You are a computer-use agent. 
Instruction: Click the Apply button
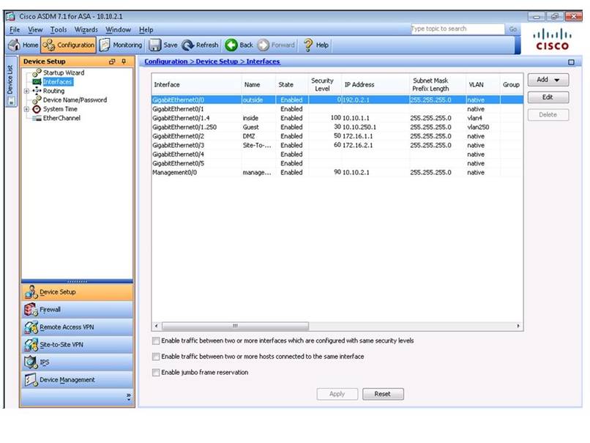coord(336,394)
